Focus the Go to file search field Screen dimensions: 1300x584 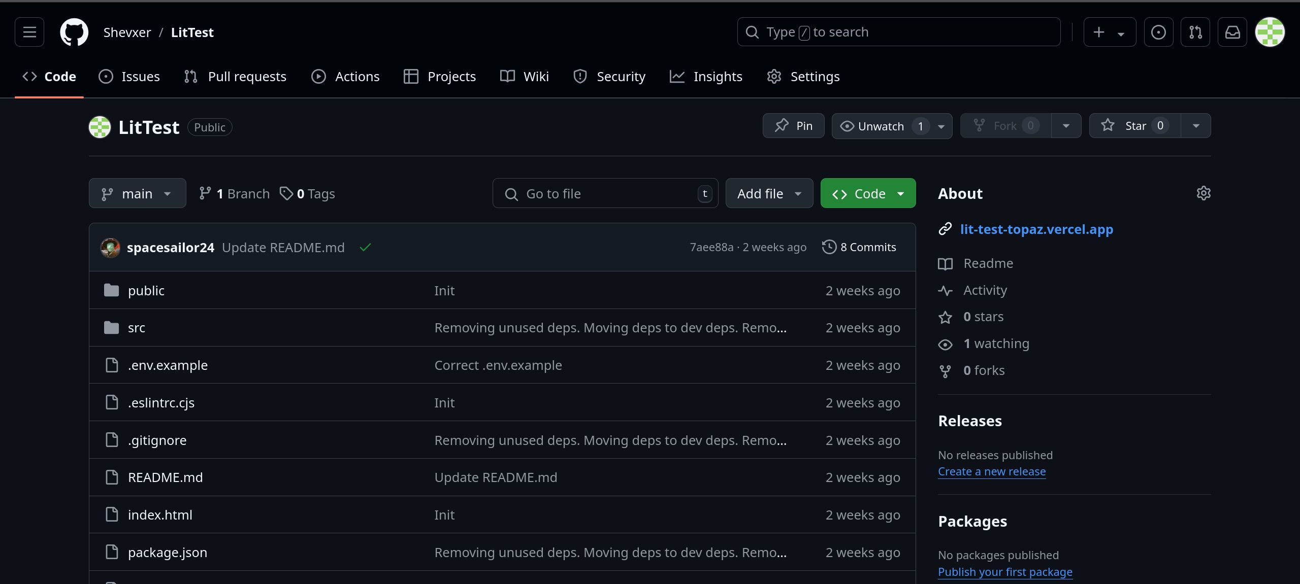(x=605, y=193)
